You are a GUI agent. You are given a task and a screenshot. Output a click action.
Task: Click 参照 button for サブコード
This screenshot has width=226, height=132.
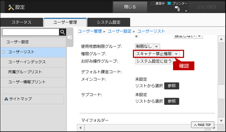point(172,101)
